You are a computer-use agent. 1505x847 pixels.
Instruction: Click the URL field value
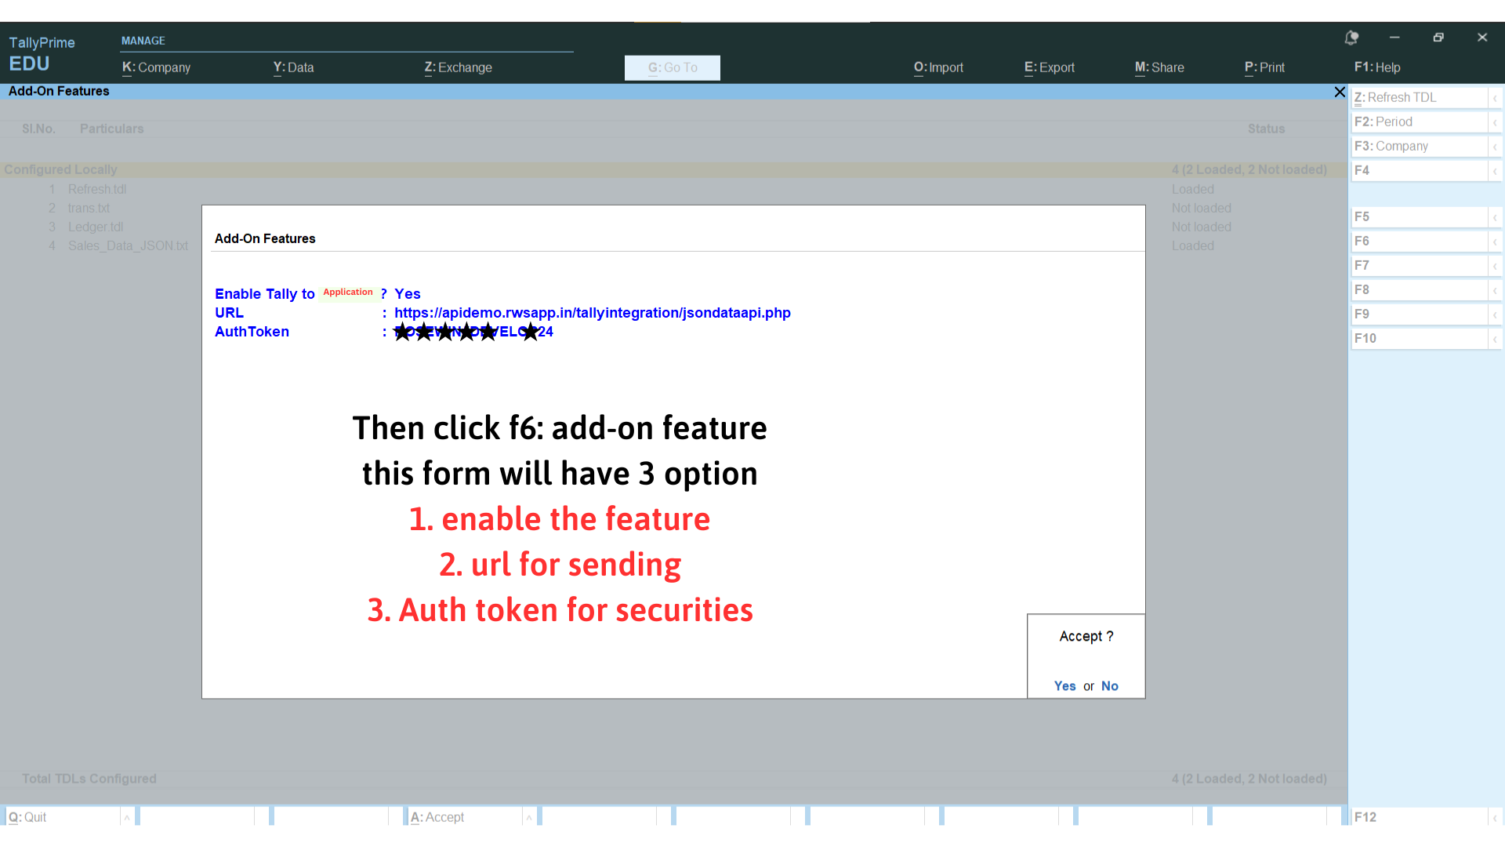[x=592, y=313]
